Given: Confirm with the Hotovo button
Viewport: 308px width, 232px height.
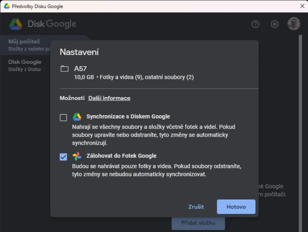Looking at the screenshot, I should 236,207.
